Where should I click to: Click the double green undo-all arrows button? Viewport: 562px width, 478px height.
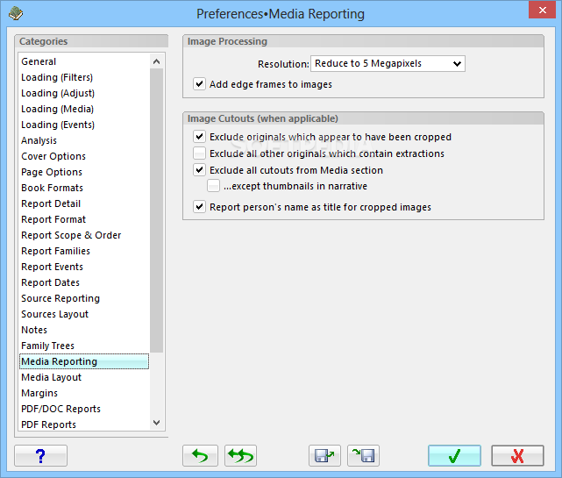pos(240,455)
